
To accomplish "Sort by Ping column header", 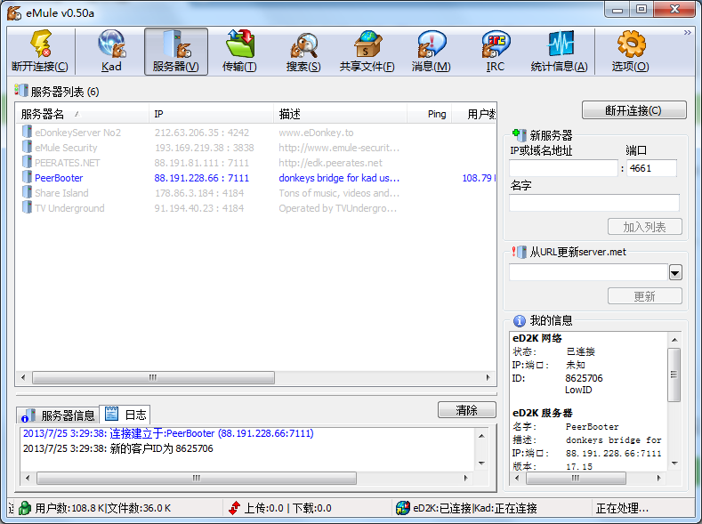I will click(x=430, y=114).
